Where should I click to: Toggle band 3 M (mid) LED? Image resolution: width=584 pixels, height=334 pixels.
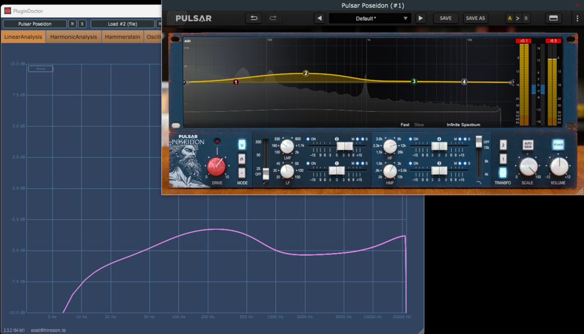pyautogui.click(x=460, y=164)
